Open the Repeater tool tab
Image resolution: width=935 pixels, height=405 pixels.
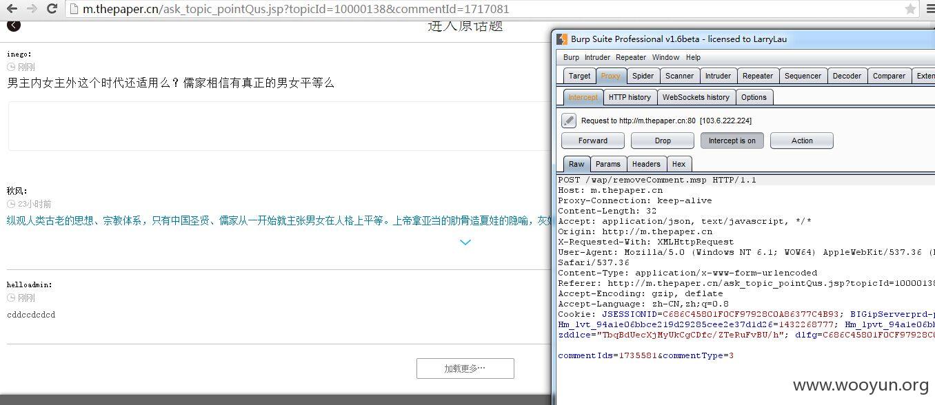757,76
